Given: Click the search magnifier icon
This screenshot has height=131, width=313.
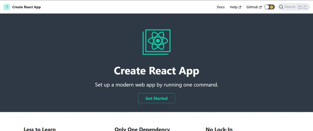Looking at the screenshot, I should pyautogui.click(x=281, y=7).
